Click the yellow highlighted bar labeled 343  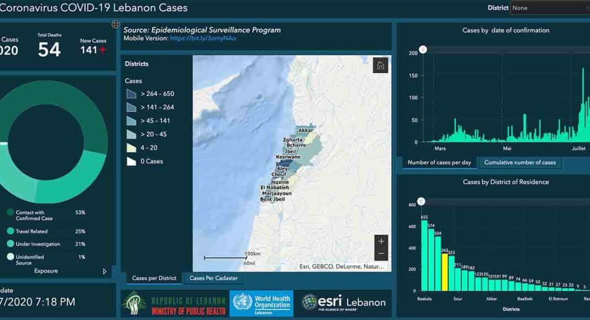click(445, 271)
